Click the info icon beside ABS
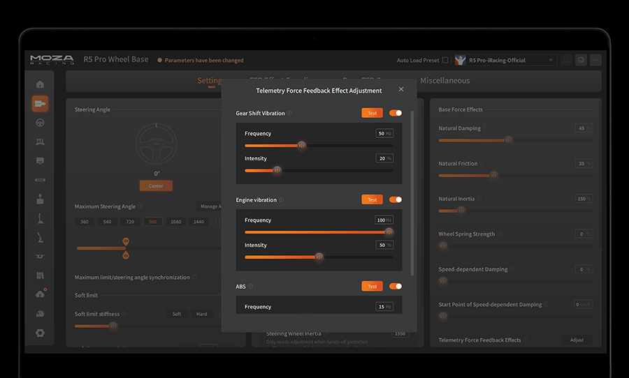The height and width of the screenshot is (378, 629). 250,287
